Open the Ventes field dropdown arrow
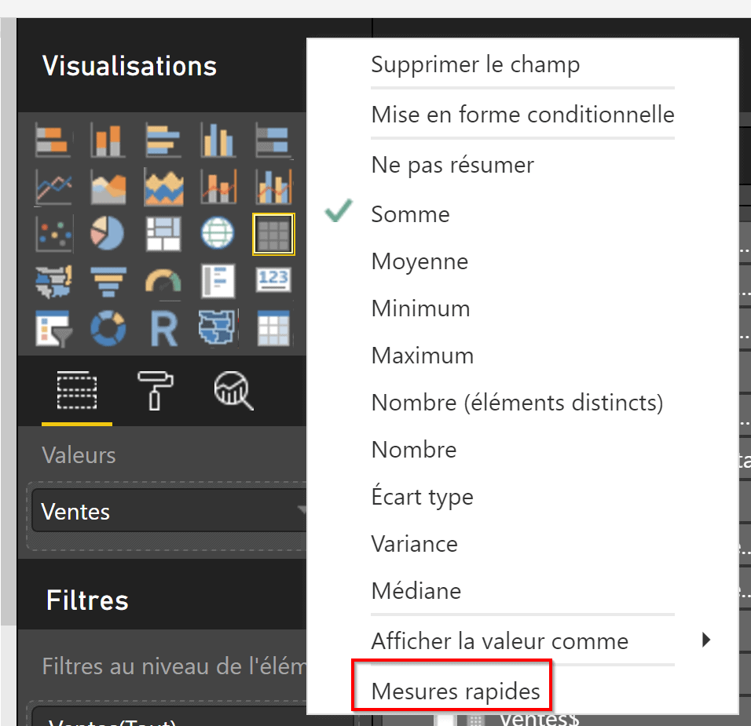The height and width of the screenshot is (726, 751). pyautogui.click(x=301, y=511)
